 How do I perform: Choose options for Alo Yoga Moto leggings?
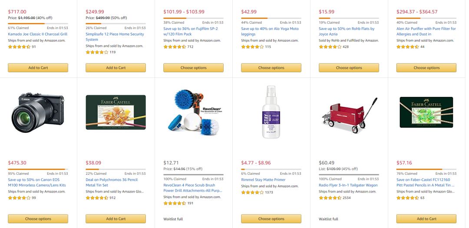(271, 67)
